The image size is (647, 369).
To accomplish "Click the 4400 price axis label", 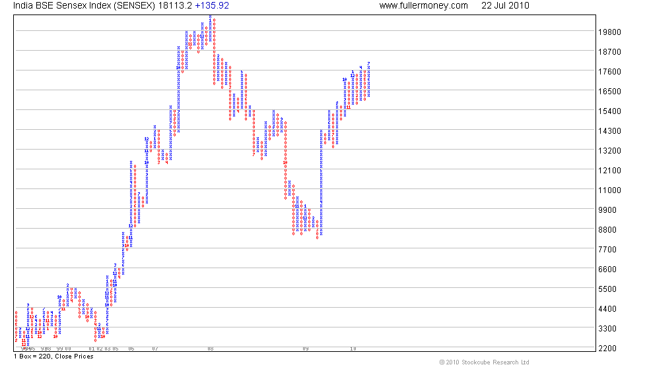I will (x=607, y=309).
